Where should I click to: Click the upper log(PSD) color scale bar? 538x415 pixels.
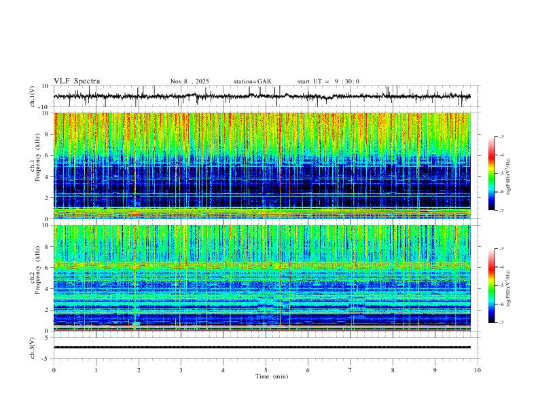(491, 174)
